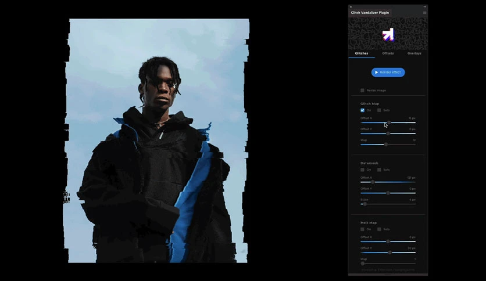Click Melt Map Offset X slider handle

pos(388,242)
